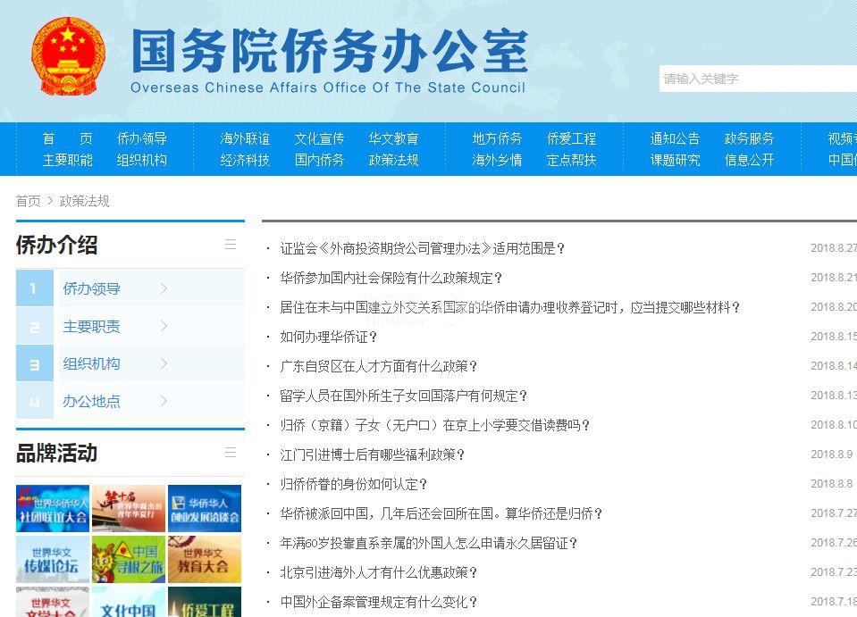Click the keyword search input field
The height and width of the screenshot is (617, 857).
pos(755,79)
